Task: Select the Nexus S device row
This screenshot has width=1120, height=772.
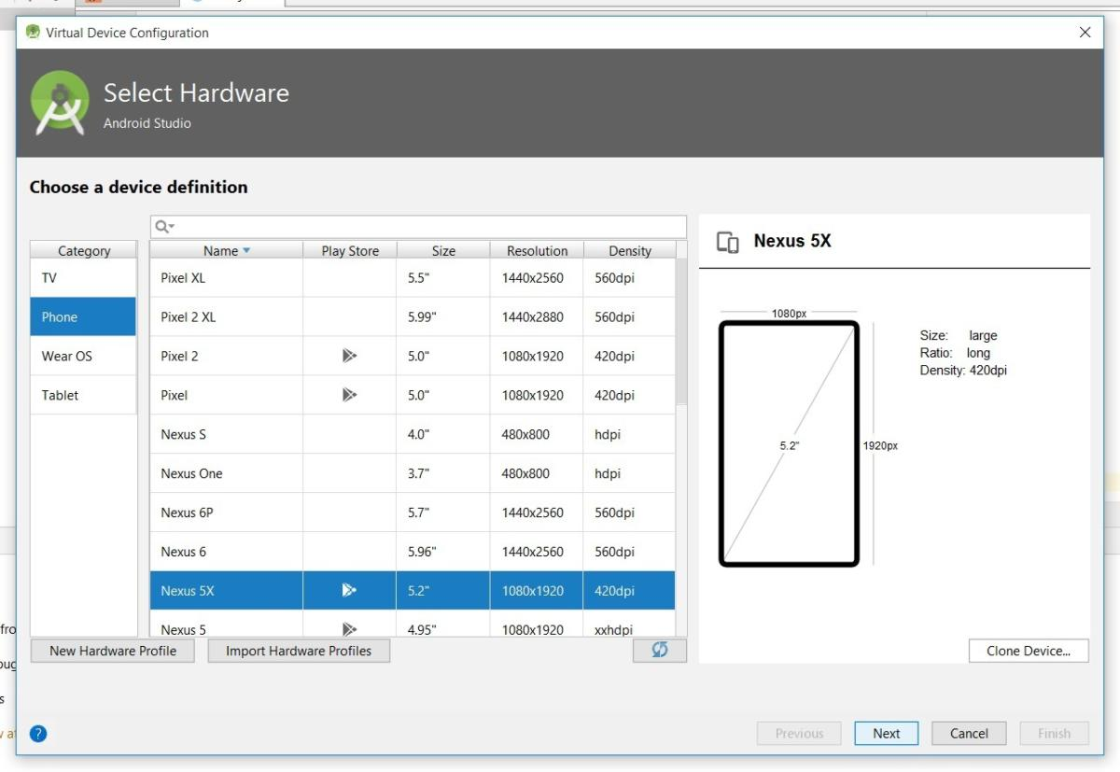Action: click(x=413, y=435)
